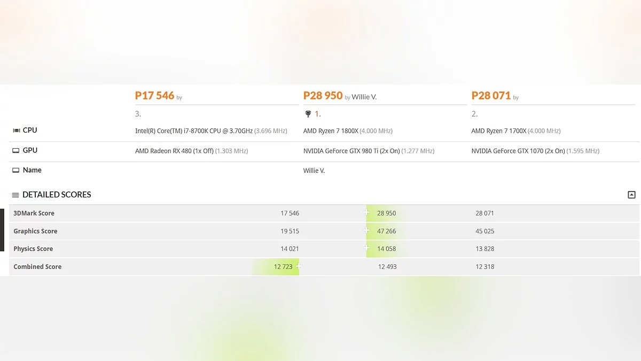This screenshot has width=641, height=361.
Task: Click the NVIDIA GeForce GTX 980 Ti entry
Action: click(351, 151)
